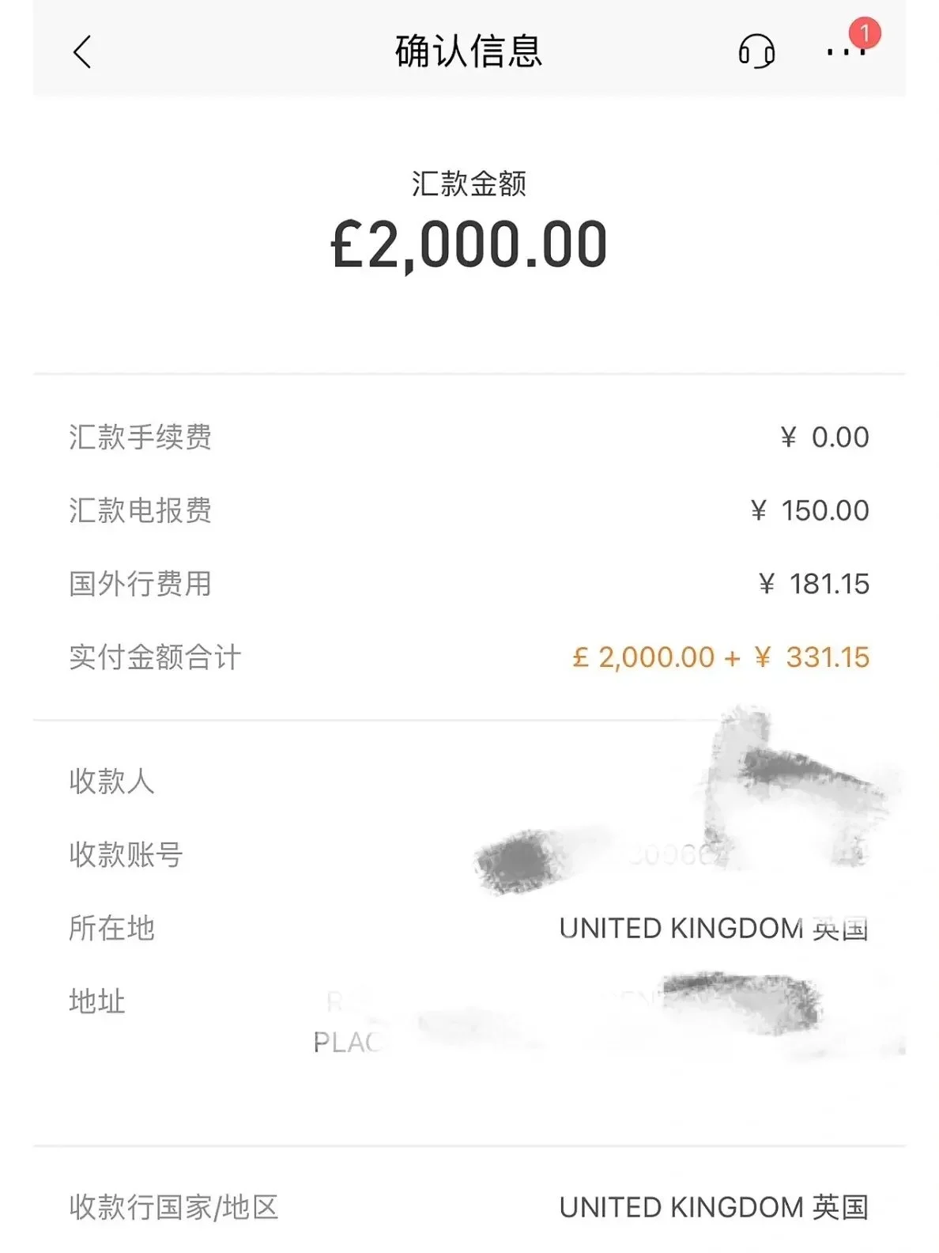Tap the red notification badge
This screenshot has height=1253, width=939.
pyautogui.click(x=865, y=33)
